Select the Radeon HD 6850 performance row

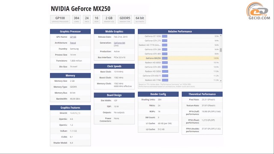pyautogui.click(x=179, y=62)
